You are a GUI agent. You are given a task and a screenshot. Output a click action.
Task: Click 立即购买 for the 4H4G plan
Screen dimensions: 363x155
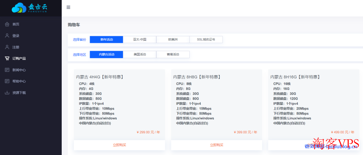pos(119,145)
